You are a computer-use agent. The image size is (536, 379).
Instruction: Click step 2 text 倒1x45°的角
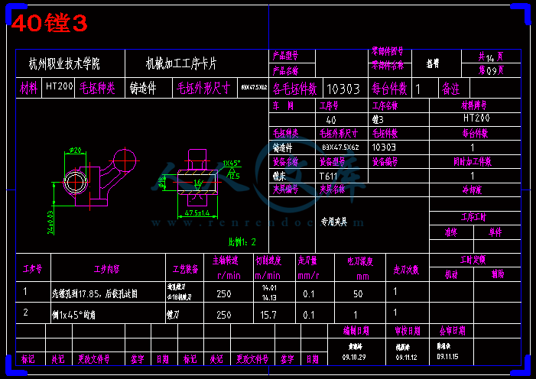click(73, 315)
